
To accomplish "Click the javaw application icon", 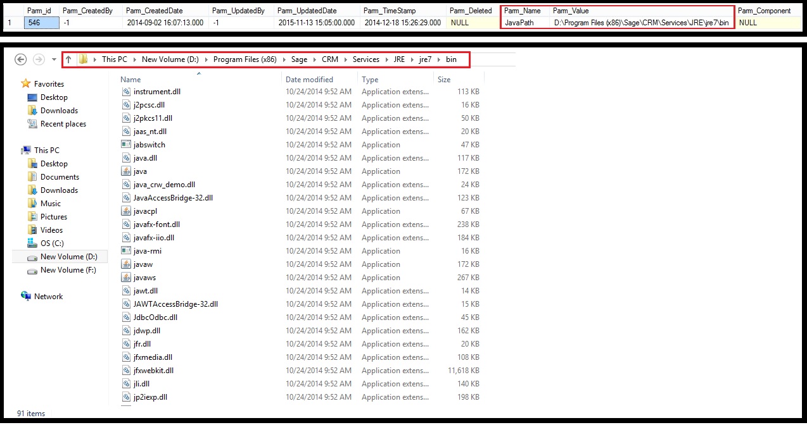I will (125, 264).
